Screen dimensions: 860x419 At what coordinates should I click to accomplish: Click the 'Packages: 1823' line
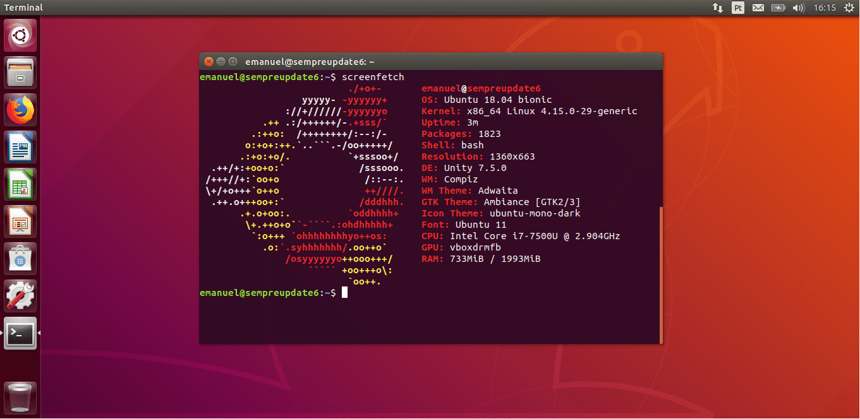pyautogui.click(x=461, y=134)
